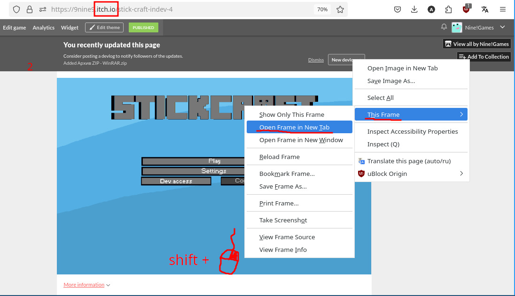Choose Save Frame As... menu entry
The image size is (515, 296).
[x=299, y=187]
